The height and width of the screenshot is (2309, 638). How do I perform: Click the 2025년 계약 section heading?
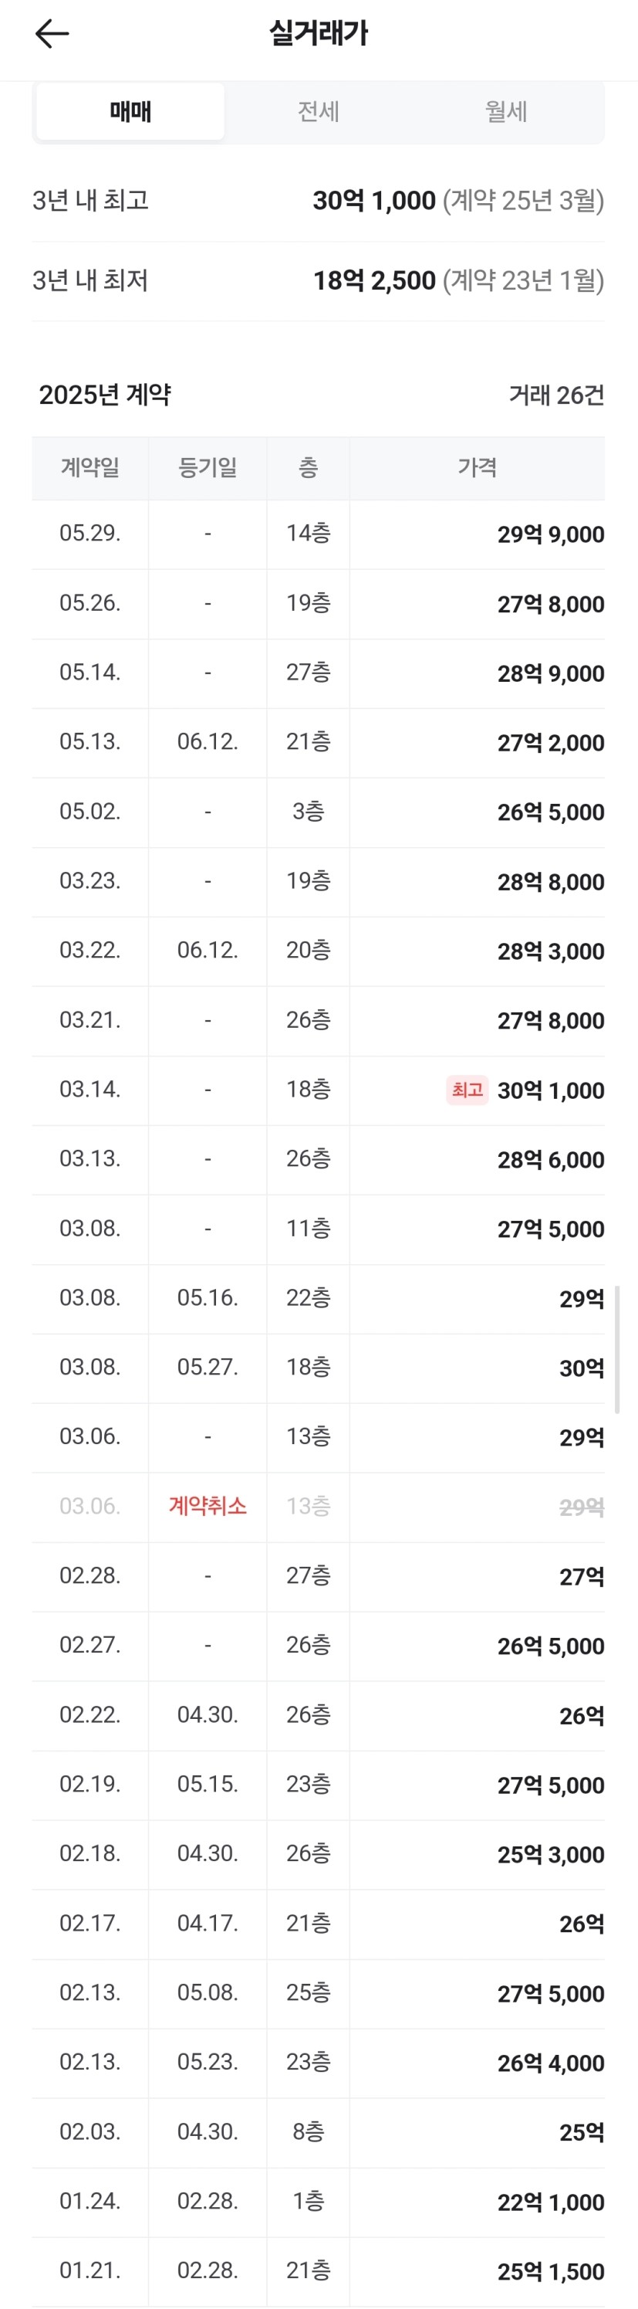coord(105,395)
